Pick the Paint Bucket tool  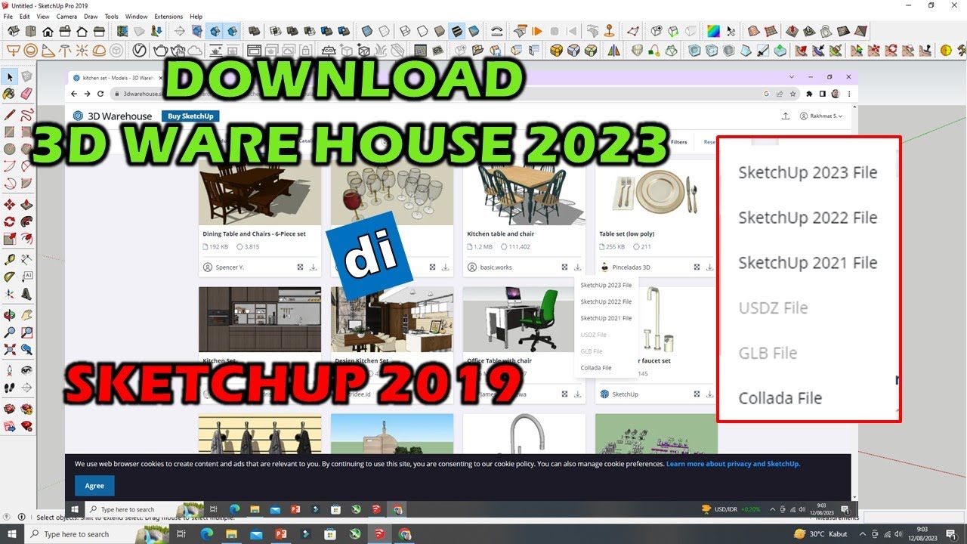click(10, 94)
